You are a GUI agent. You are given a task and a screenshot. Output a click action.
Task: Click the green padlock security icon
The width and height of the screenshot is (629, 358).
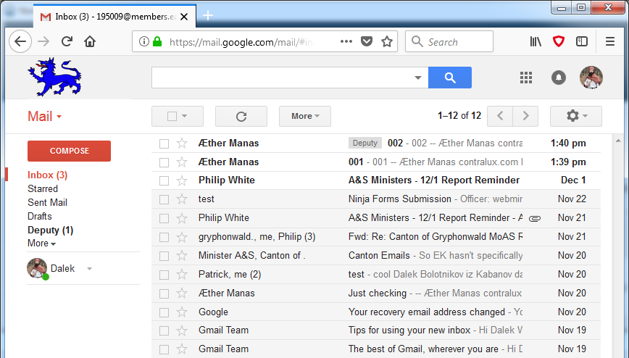157,41
